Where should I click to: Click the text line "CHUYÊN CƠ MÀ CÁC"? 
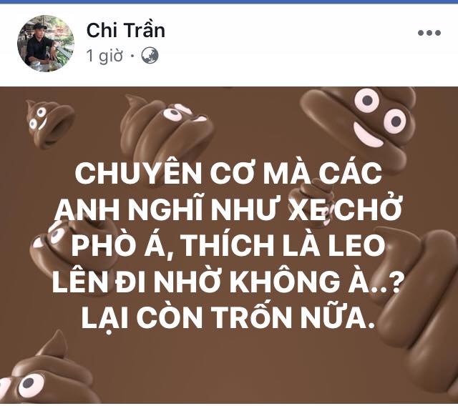click(x=228, y=174)
